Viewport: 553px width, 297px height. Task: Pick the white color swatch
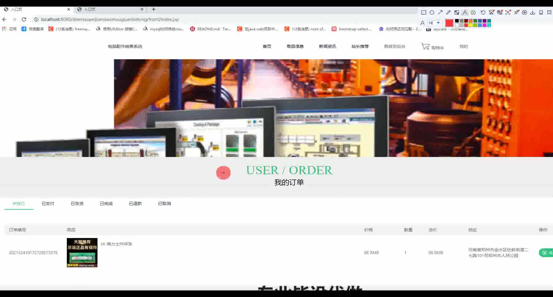[x=457, y=25]
